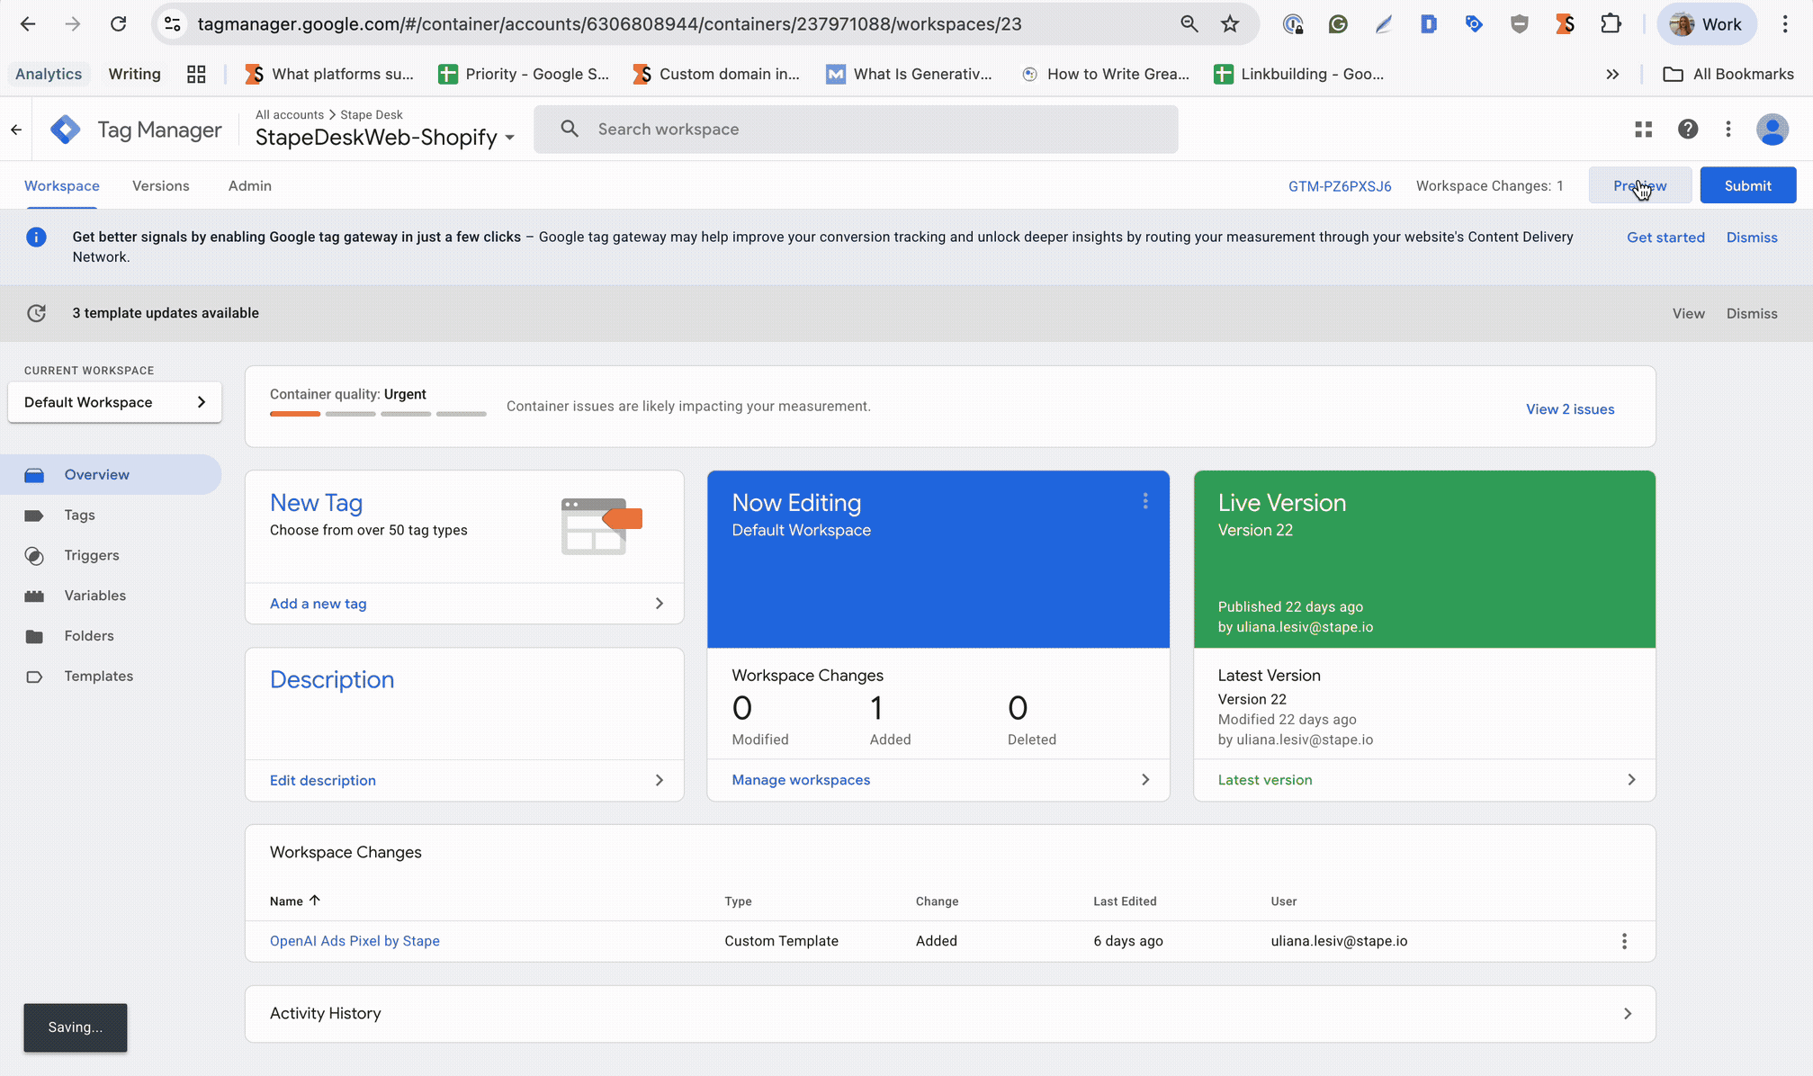Viewport: 1813px width, 1076px height.
Task: Click the site info icon in address bar
Action: pyautogui.click(x=173, y=24)
